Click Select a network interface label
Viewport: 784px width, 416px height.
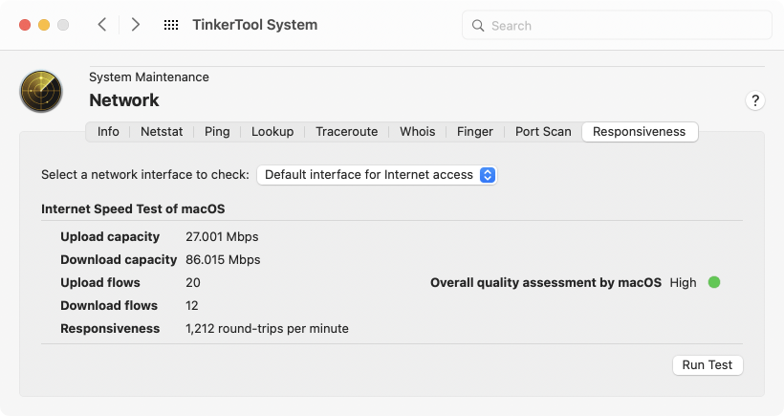click(x=145, y=175)
